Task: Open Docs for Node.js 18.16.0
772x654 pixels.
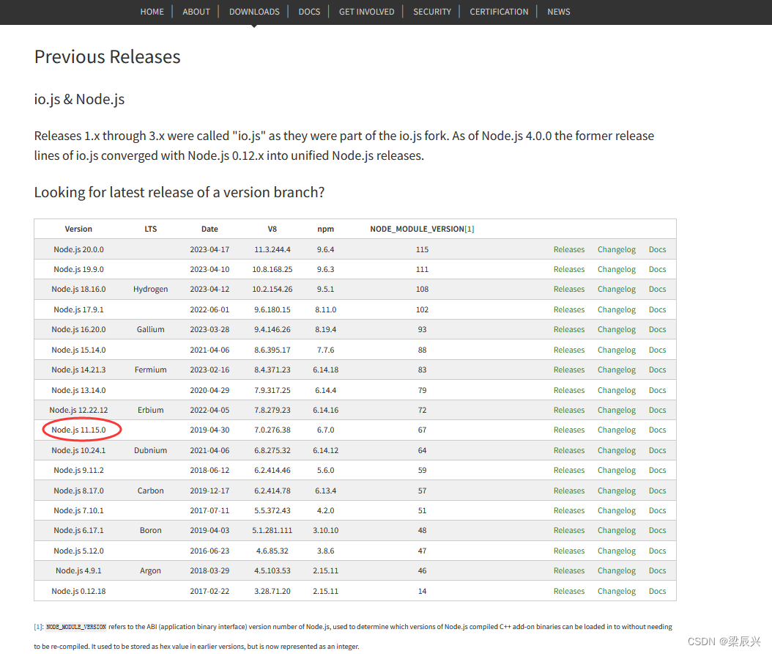Action: pyautogui.click(x=657, y=289)
